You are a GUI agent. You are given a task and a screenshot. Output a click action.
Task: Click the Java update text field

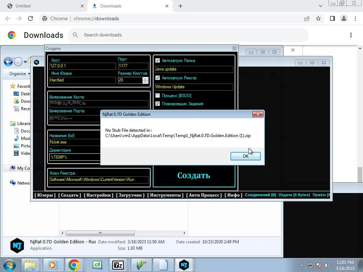194,69
